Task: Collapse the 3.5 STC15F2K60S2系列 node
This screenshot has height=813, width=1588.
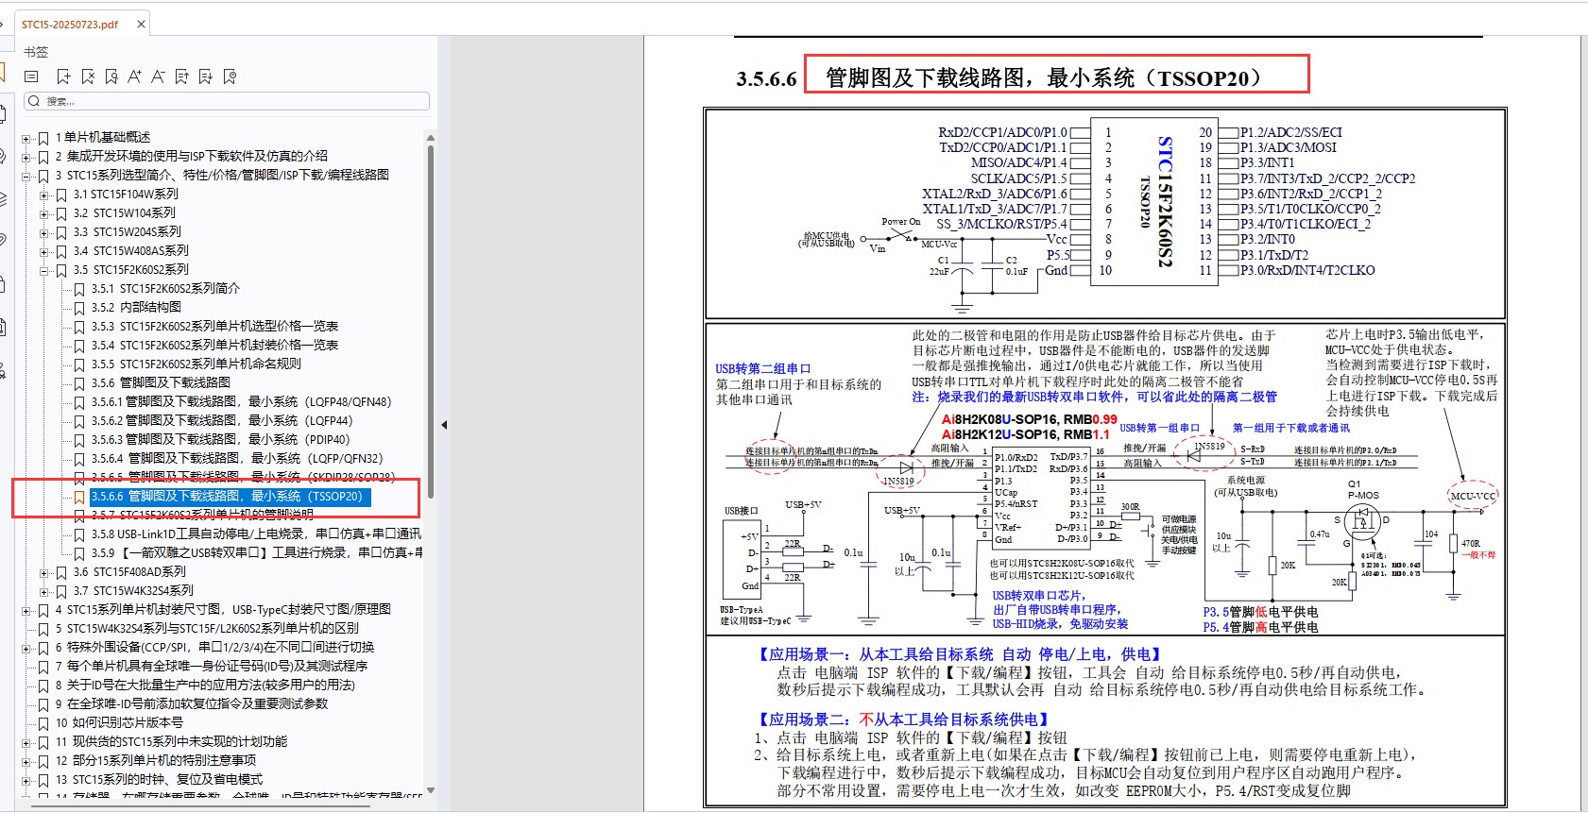Action: 44,271
